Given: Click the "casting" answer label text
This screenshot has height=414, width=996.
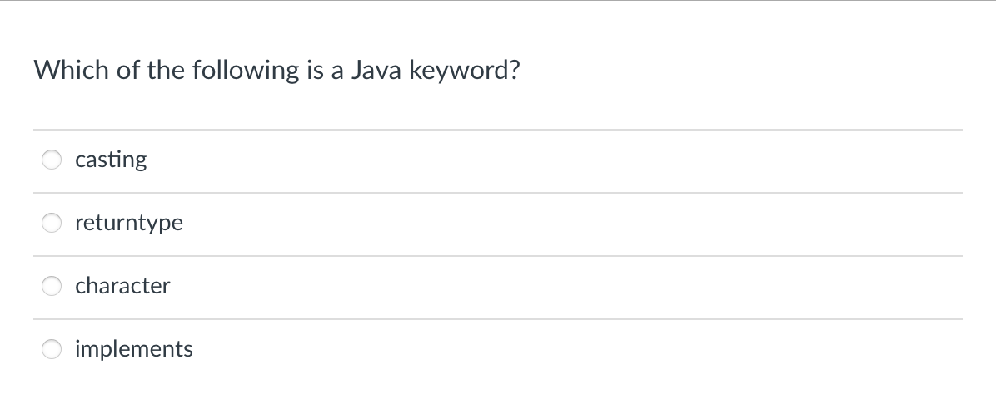Looking at the screenshot, I should click(x=111, y=160).
